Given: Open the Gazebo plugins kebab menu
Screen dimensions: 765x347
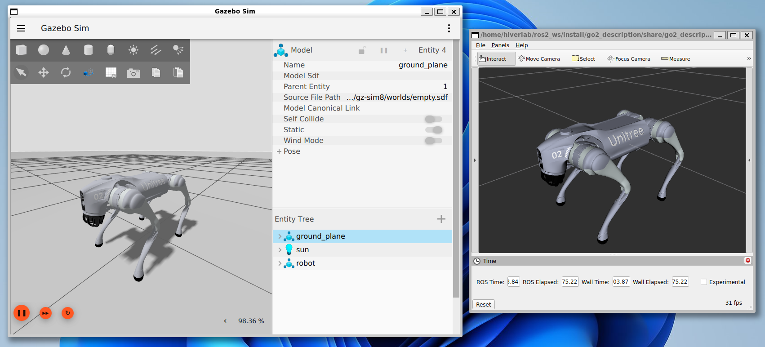Looking at the screenshot, I should [449, 28].
